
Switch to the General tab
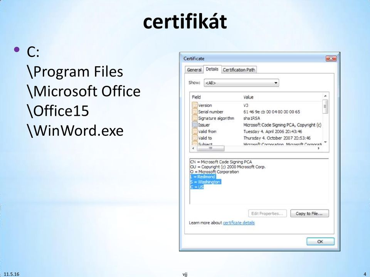194,70
